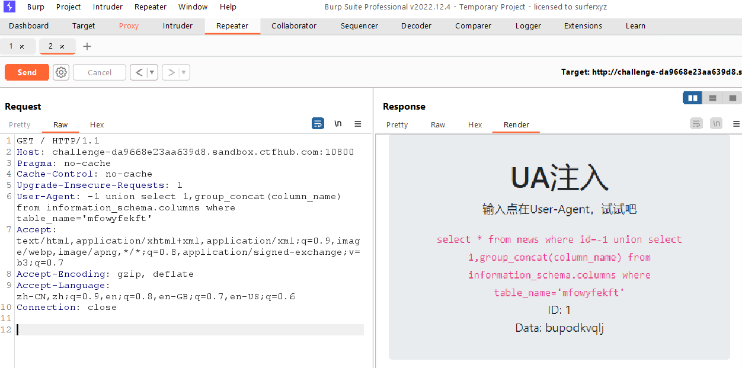Open the Repeater menu
This screenshot has width=742, height=368.
pyautogui.click(x=151, y=7)
